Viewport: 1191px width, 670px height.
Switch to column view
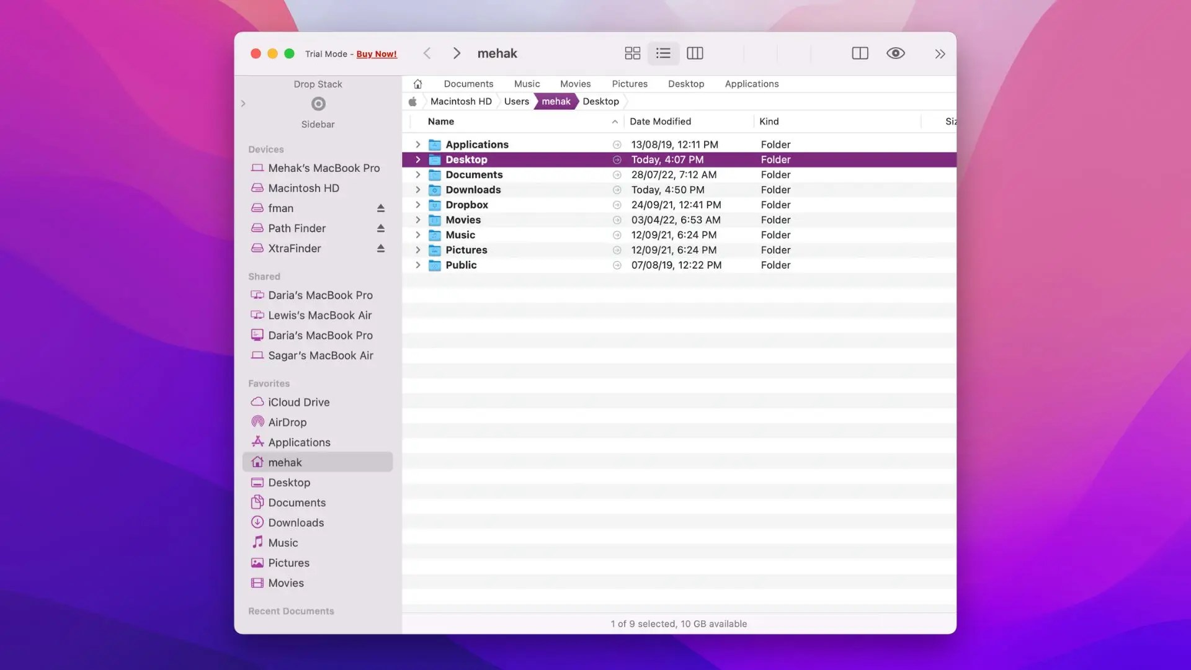coord(695,53)
